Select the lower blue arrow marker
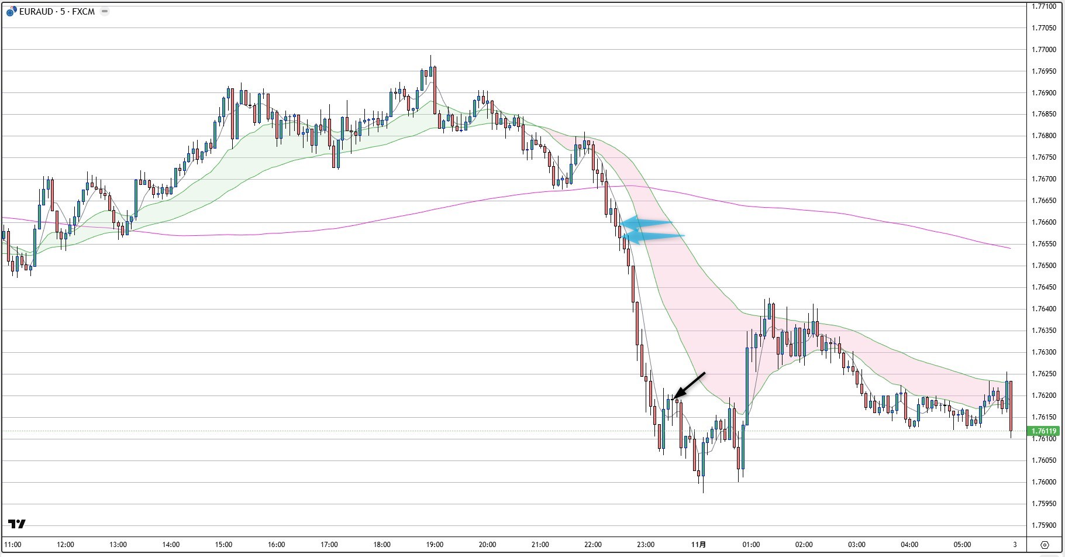 [x=652, y=236]
